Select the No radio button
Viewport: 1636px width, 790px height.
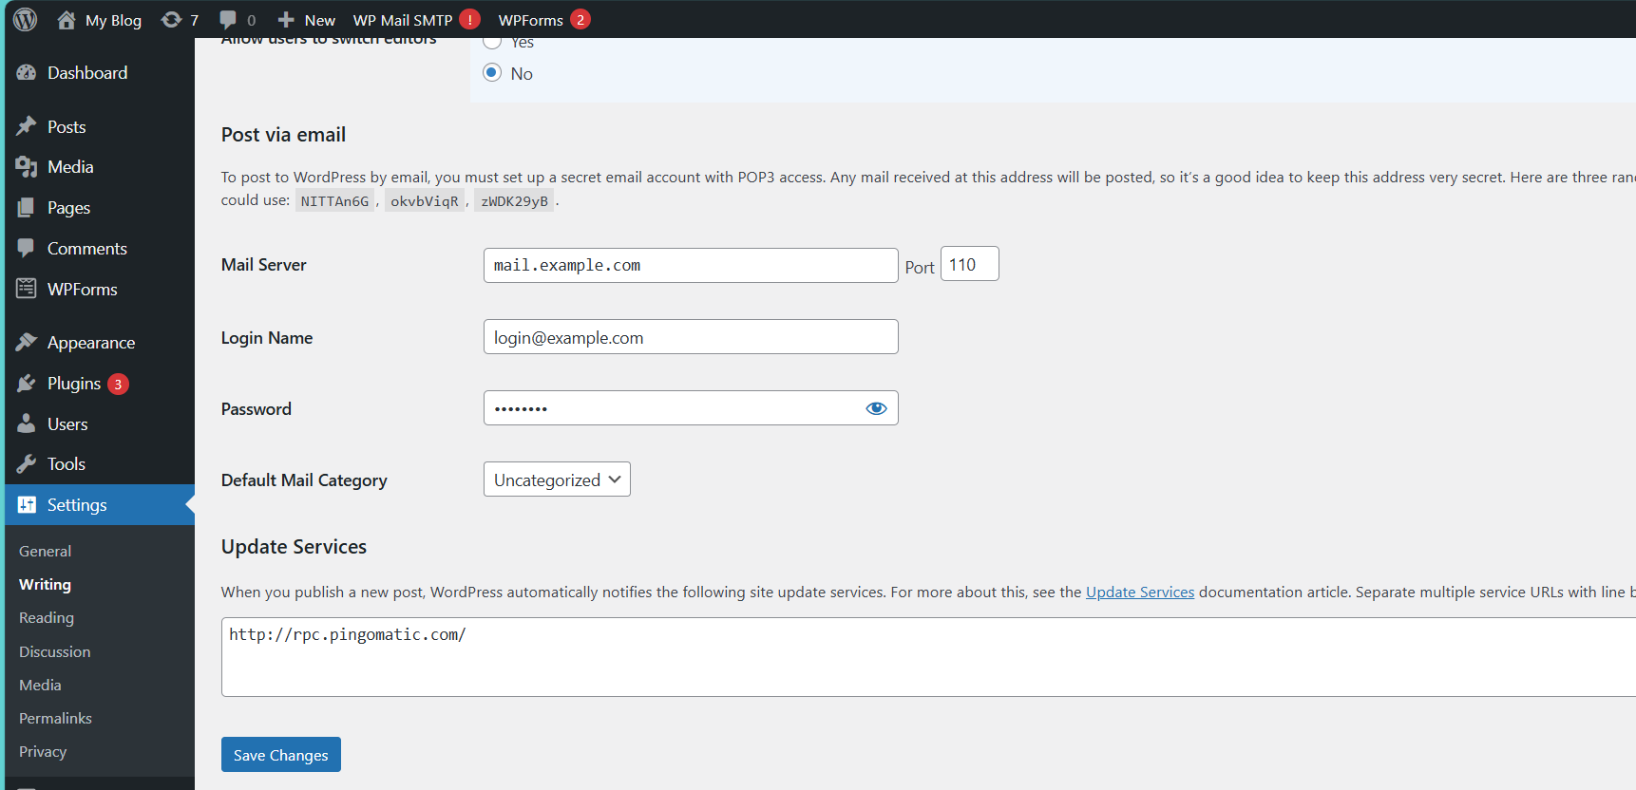click(x=492, y=72)
